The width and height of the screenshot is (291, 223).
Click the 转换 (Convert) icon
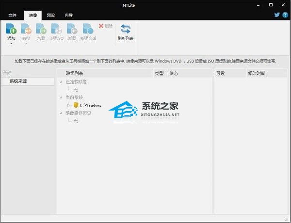pos(26,29)
